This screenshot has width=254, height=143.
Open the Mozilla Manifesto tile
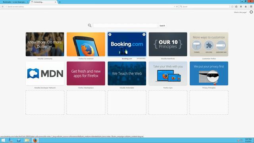click(168, 44)
